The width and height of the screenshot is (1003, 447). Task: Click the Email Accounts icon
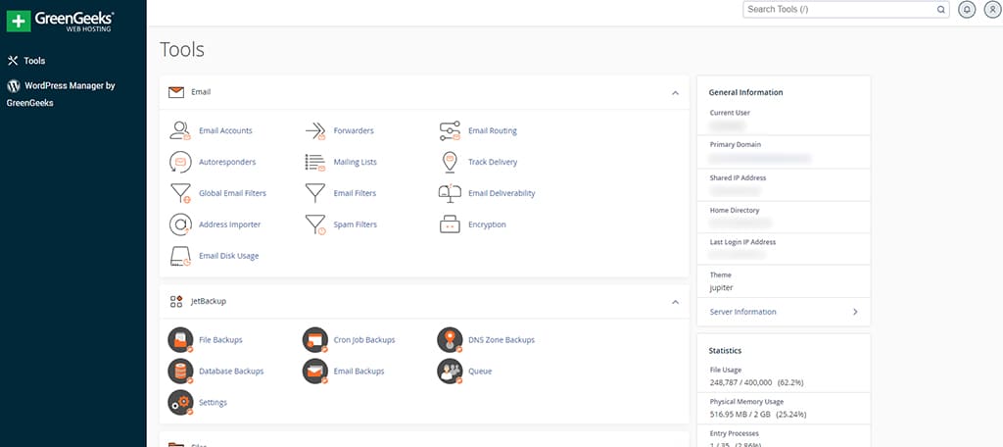point(180,130)
